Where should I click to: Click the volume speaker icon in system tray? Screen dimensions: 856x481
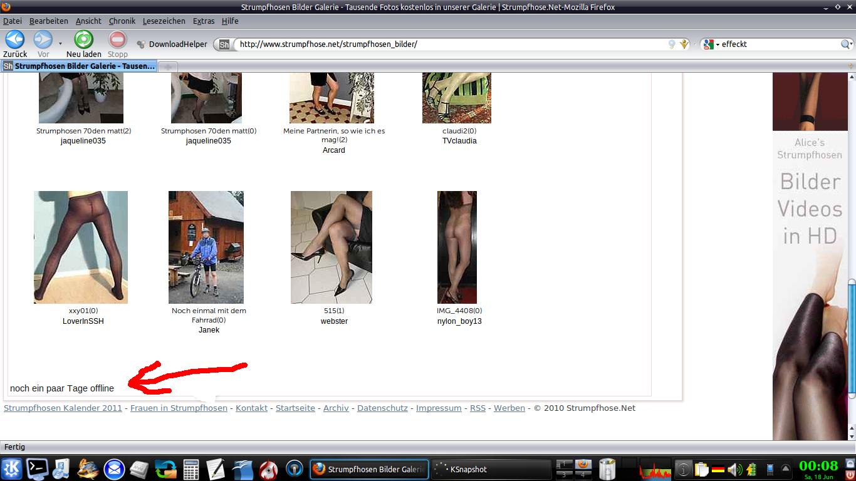tap(734, 469)
